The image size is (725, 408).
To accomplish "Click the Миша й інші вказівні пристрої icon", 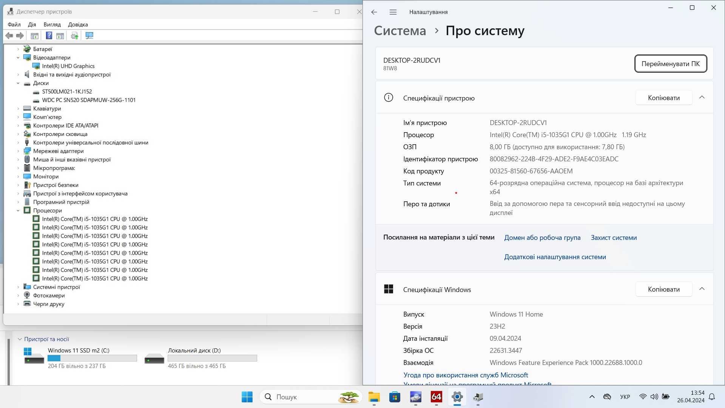I will [x=27, y=159].
